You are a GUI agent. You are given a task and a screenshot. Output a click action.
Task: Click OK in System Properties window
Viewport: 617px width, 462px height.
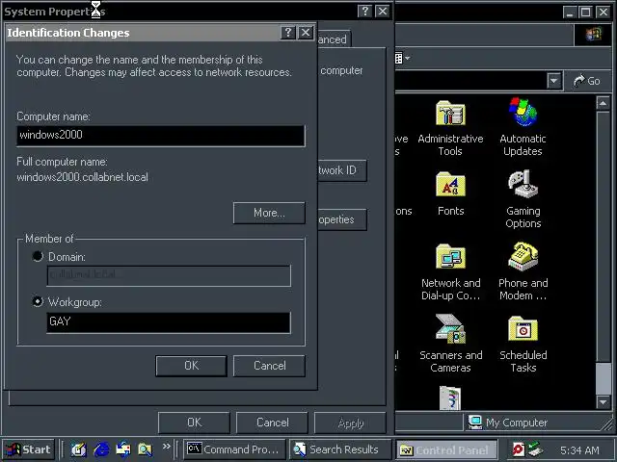[x=194, y=423]
